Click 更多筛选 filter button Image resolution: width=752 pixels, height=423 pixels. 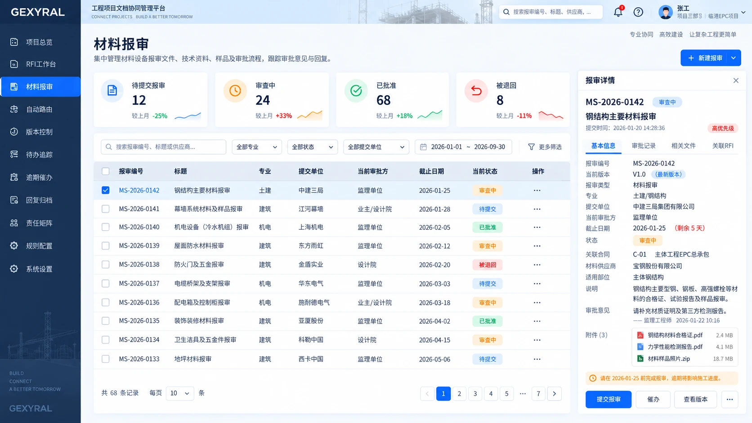tap(545, 147)
